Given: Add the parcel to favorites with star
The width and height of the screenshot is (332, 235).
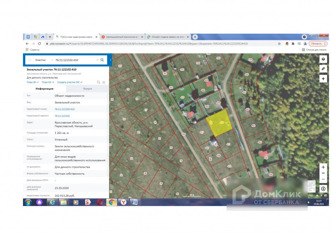Looking at the screenshot, I should 104,82.
